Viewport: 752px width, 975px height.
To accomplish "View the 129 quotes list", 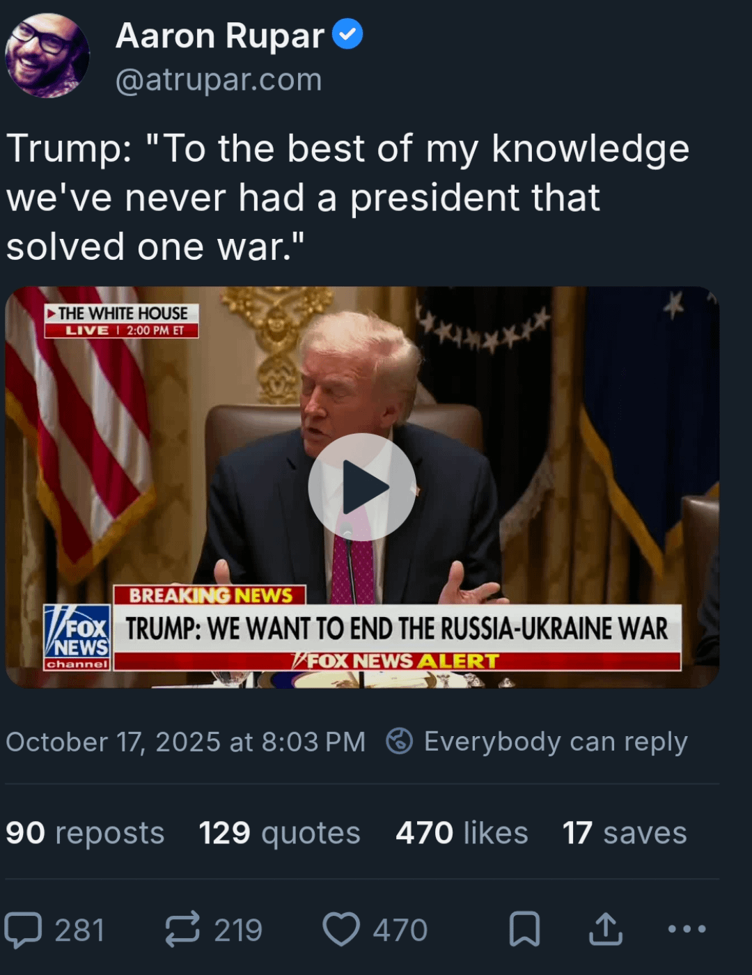I will [x=280, y=833].
